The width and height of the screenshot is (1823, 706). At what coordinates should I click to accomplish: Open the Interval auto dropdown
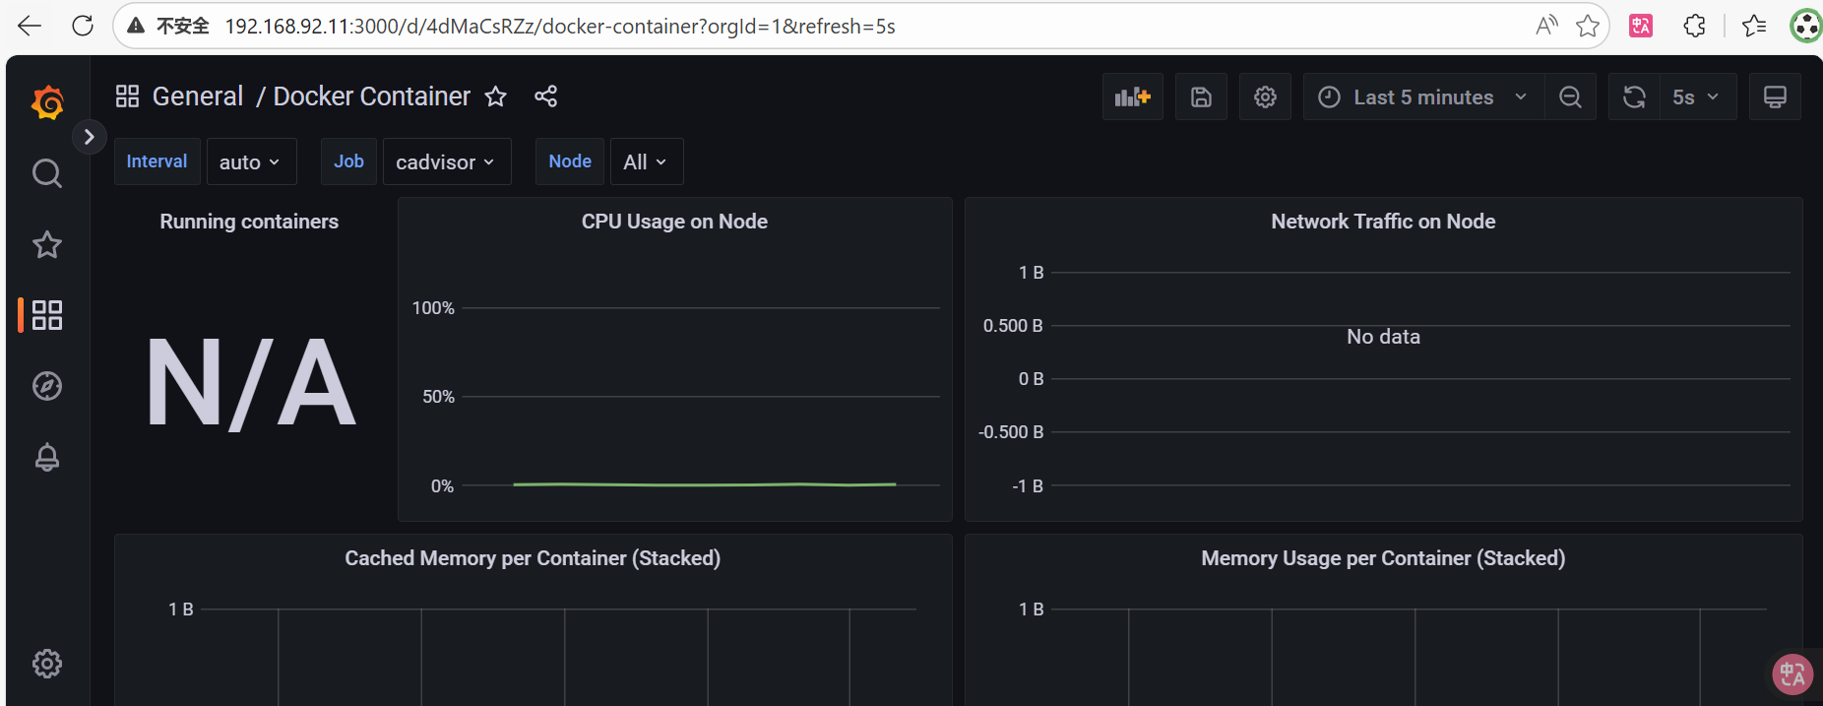(251, 161)
